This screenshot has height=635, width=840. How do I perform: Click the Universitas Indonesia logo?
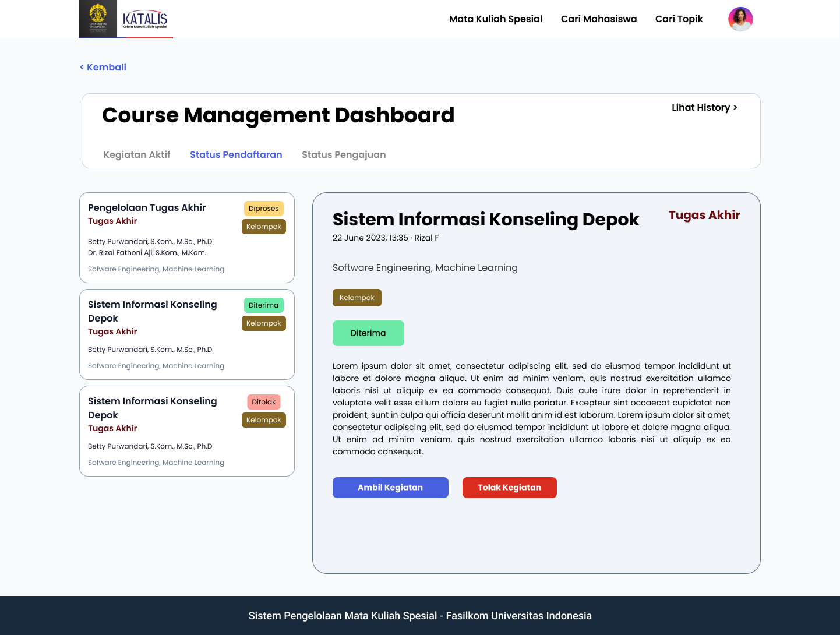[x=98, y=19]
